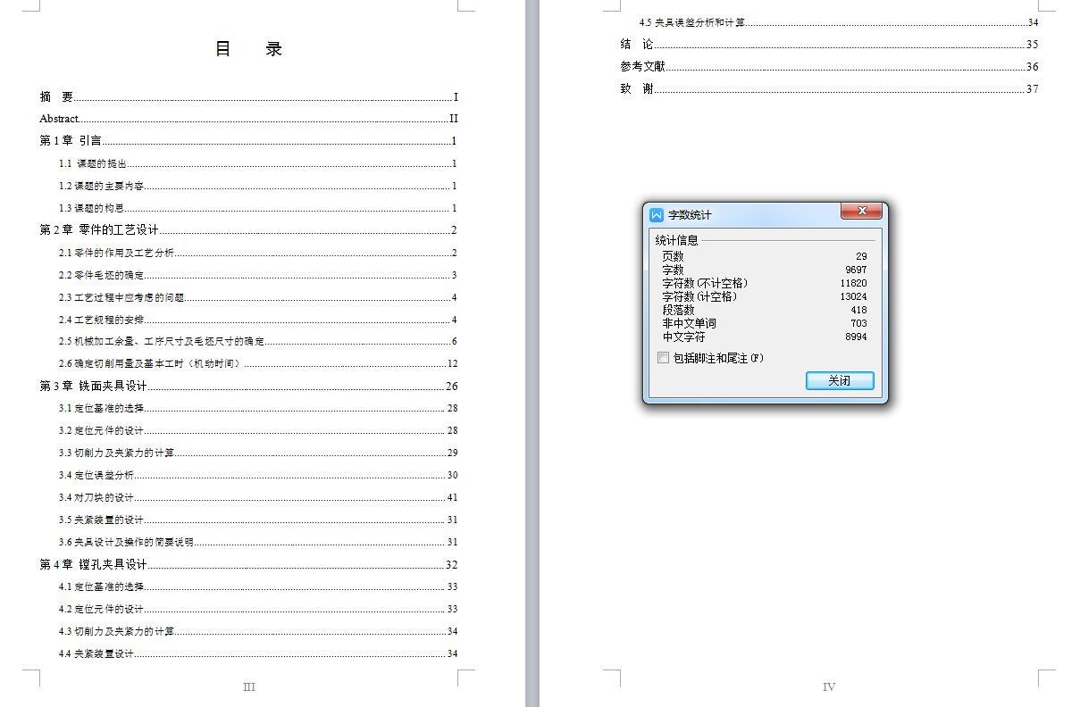
Task: Open chapter 第1章 引言 from the contents
Action: click(x=70, y=141)
